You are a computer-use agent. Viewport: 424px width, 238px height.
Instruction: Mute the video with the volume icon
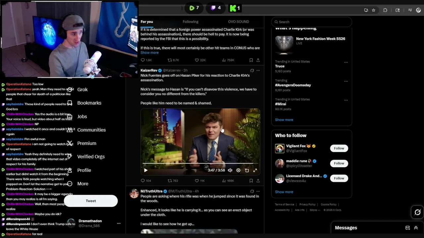pos(230,171)
